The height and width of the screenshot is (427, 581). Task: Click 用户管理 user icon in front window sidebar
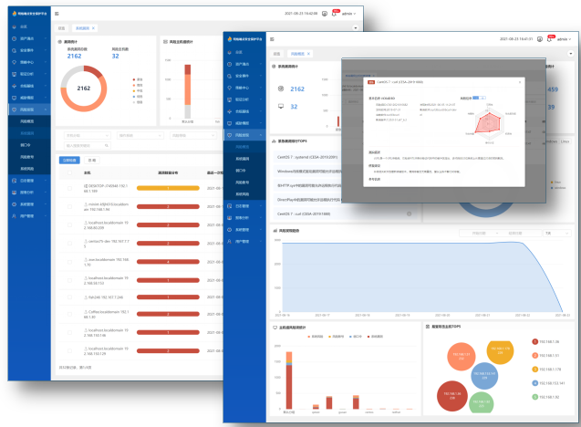click(x=227, y=242)
